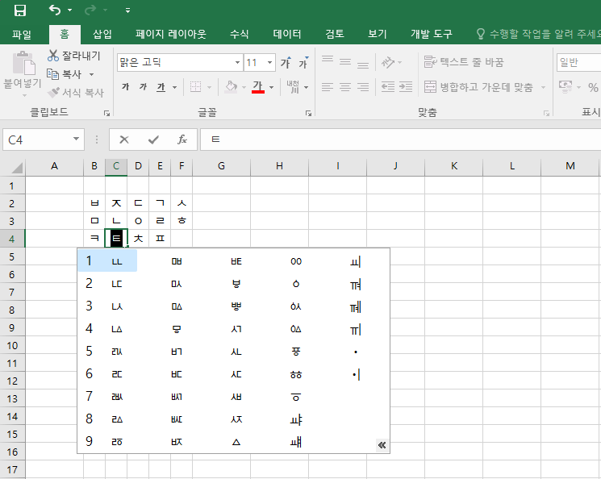Image resolution: width=601 pixels, height=479 pixels.
Task: Open font group dialog launcher
Action: click(x=308, y=113)
